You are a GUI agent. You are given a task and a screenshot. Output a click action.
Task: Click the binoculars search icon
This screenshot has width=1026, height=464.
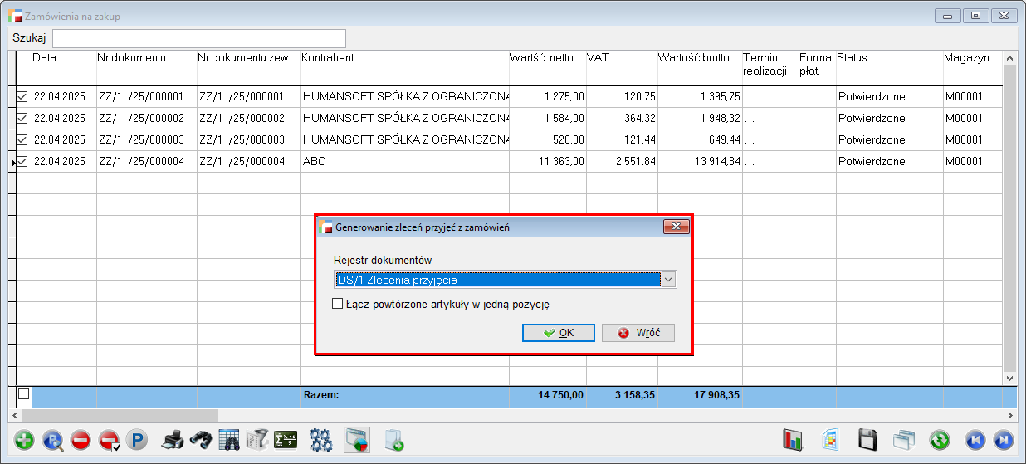point(200,440)
